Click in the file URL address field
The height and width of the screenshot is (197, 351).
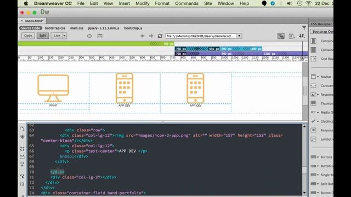(x=201, y=36)
